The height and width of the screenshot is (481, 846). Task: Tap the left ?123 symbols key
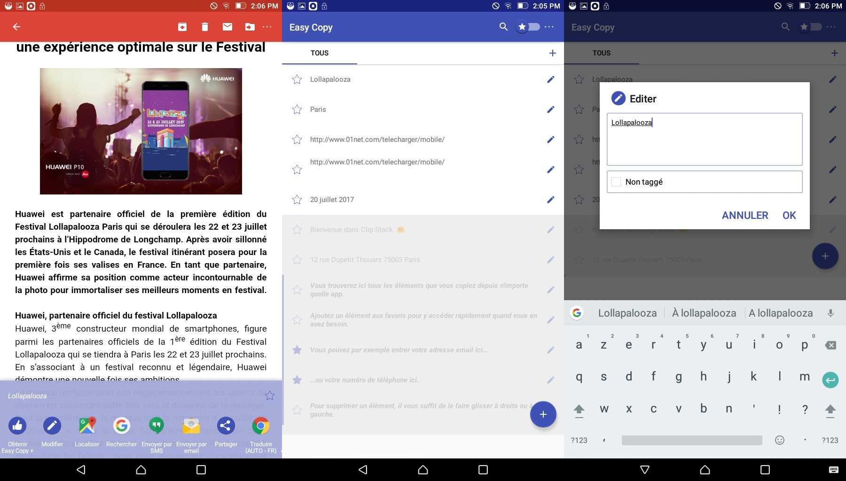pyautogui.click(x=579, y=440)
